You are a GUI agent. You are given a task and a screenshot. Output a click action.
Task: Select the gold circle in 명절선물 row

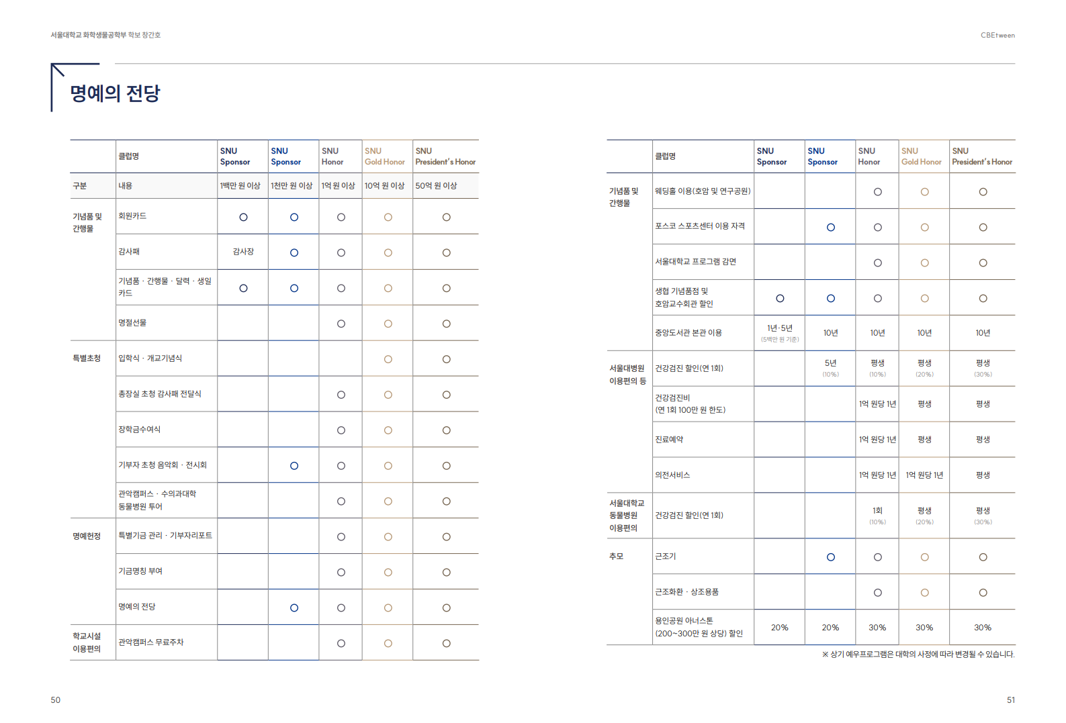[388, 324]
